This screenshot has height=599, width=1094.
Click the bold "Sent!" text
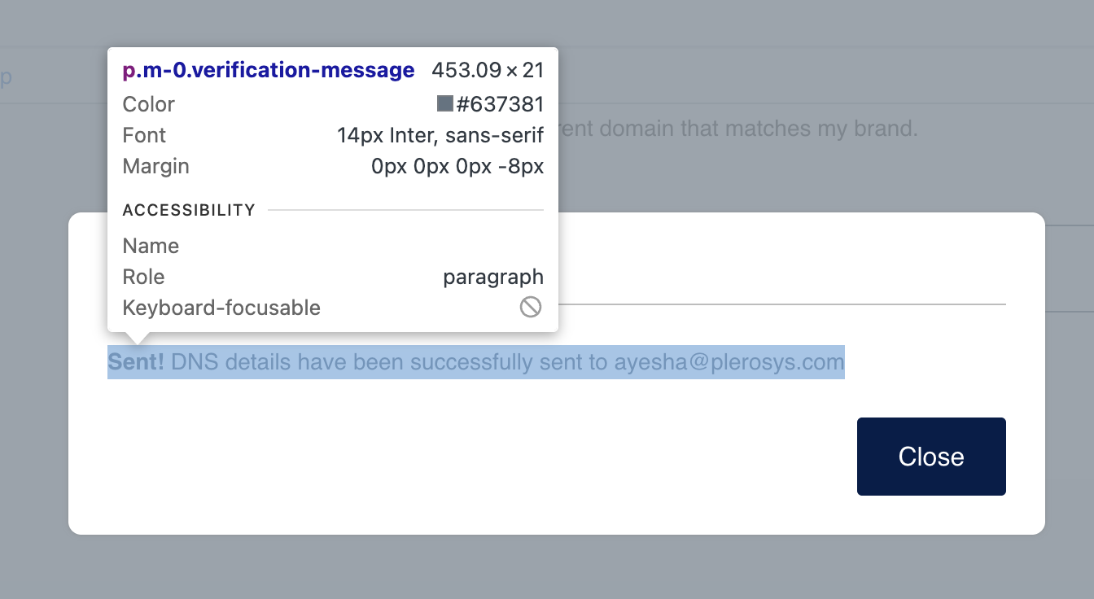(x=136, y=361)
